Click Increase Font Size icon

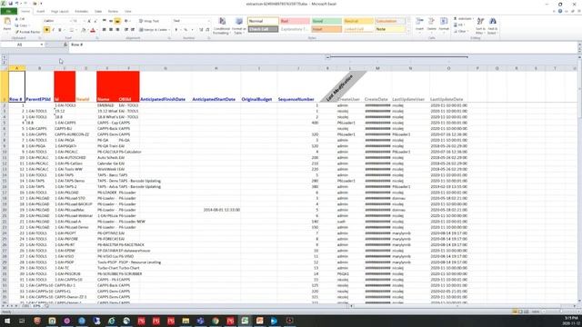click(89, 21)
